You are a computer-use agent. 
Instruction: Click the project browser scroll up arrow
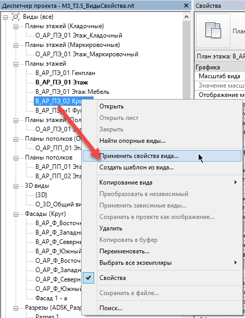186,17
